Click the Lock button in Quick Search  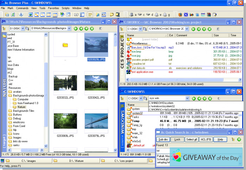[x=177, y=139]
